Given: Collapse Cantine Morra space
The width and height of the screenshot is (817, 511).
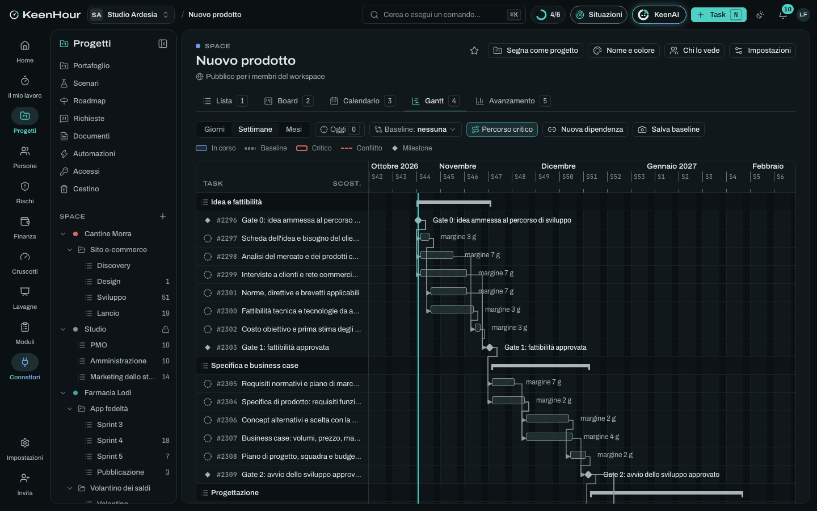Looking at the screenshot, I should click(63, 234).
